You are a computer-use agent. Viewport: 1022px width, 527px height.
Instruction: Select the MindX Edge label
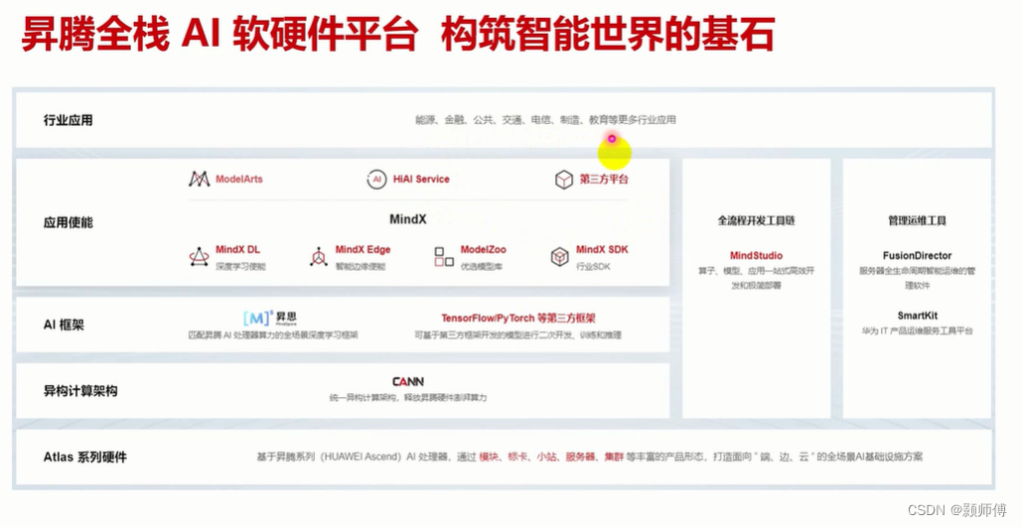tap(364, 249)
